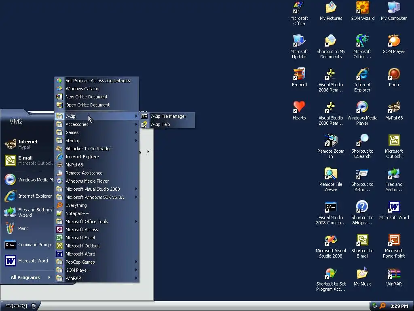This screenshot has height=311, width=414.
Task: Open Microsoft Update desktop shortcut
Action: (x=299, y=47)
